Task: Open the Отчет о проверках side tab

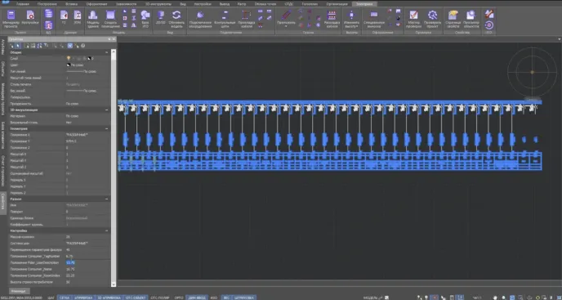Action: click(3, 171)
